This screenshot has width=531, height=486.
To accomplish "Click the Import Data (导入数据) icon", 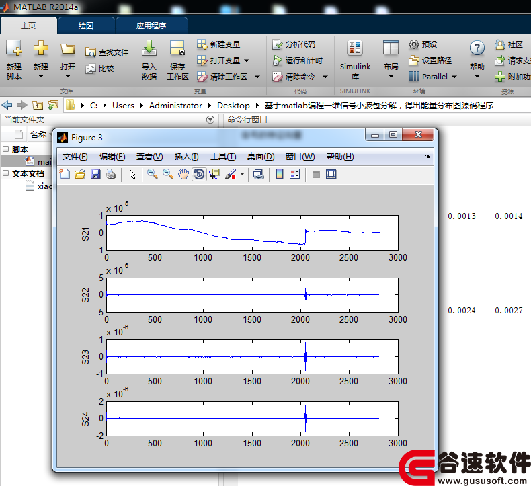I will pyautogui.click(x=149, y=48).
